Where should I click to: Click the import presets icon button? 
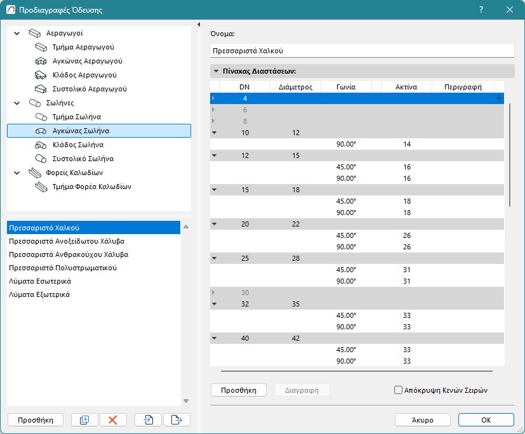pos(148,419)
